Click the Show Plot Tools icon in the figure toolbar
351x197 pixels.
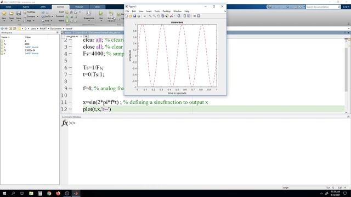tap(199, 16)
